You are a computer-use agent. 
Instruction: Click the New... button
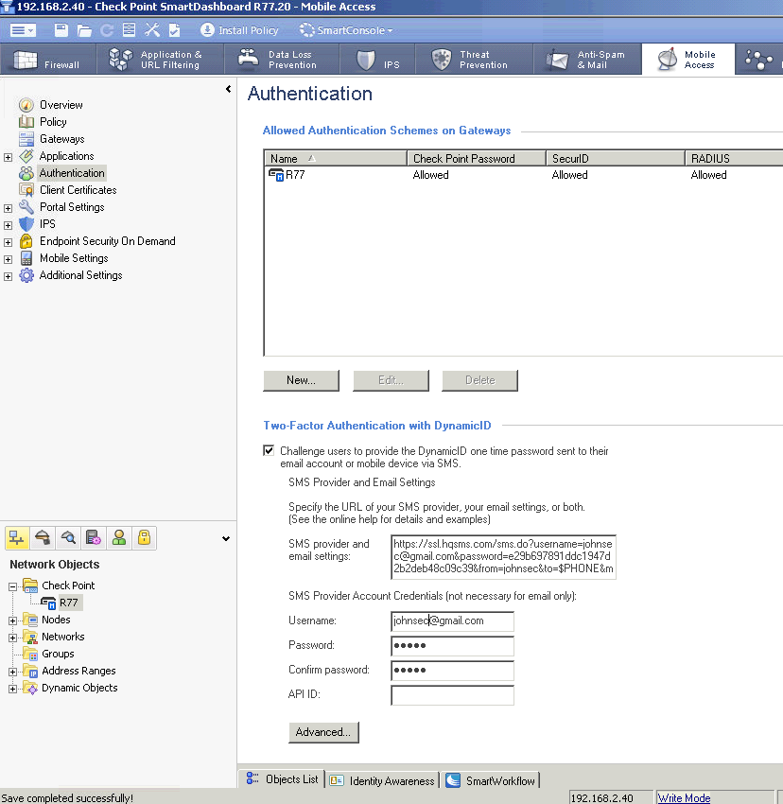click(x=301, y=380)
